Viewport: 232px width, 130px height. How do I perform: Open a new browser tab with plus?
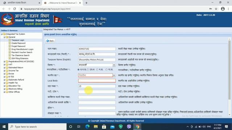(x=86, y=3)
